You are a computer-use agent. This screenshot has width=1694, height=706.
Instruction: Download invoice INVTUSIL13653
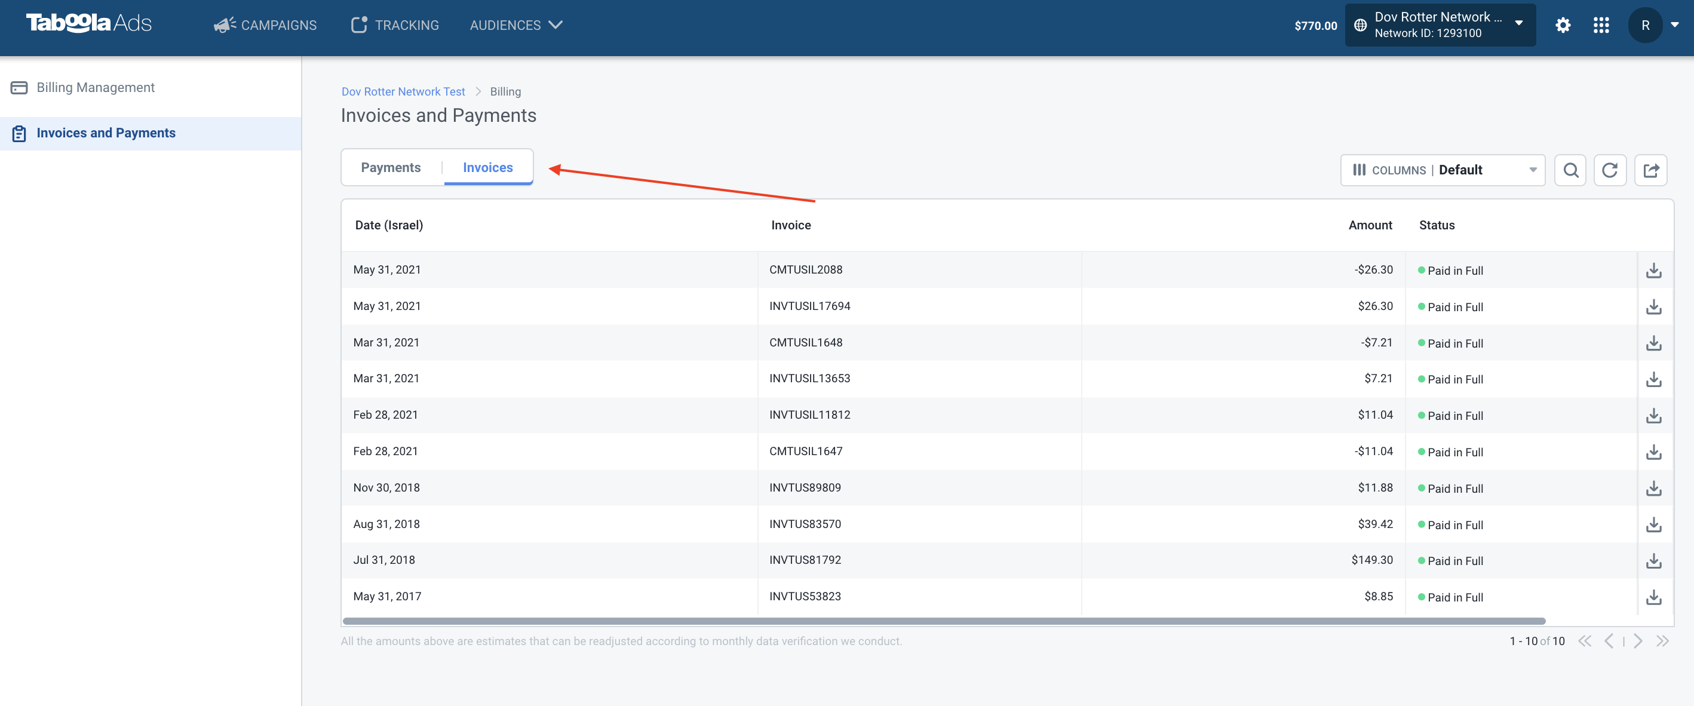(1654, 379)
